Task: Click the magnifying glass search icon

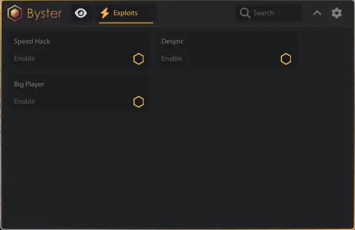Action: pos(245,13)
